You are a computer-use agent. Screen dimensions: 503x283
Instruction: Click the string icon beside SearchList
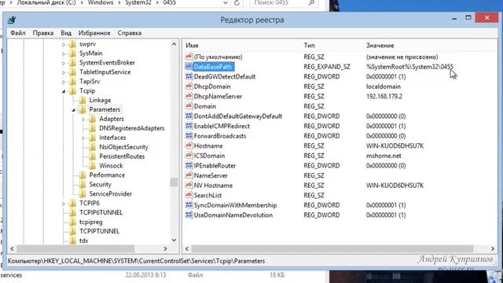pyautogui.click(x=189, y=195)
